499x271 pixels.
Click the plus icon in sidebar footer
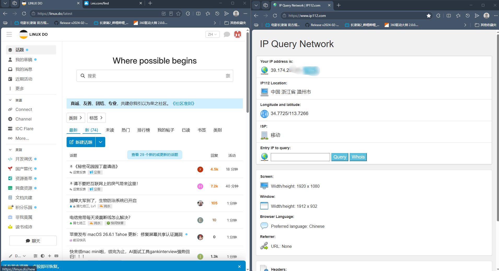[50, 256]
